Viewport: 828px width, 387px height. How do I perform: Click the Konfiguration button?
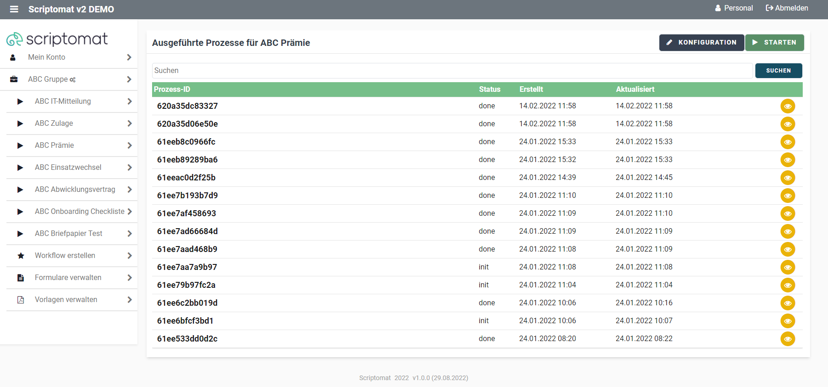(701, 43)
